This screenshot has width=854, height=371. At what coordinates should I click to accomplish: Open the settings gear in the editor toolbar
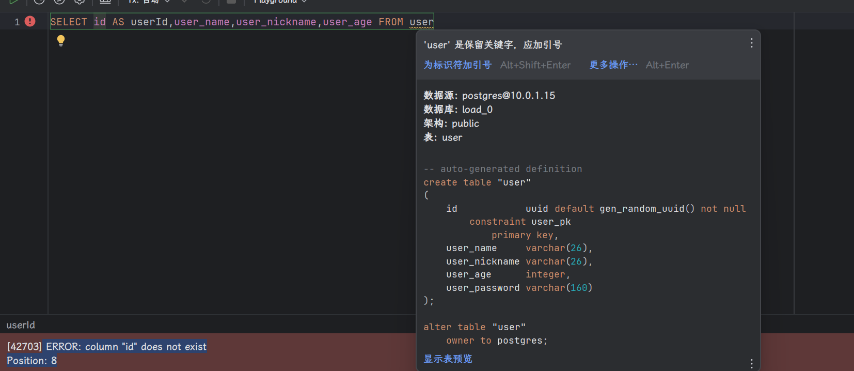(80, 2)
